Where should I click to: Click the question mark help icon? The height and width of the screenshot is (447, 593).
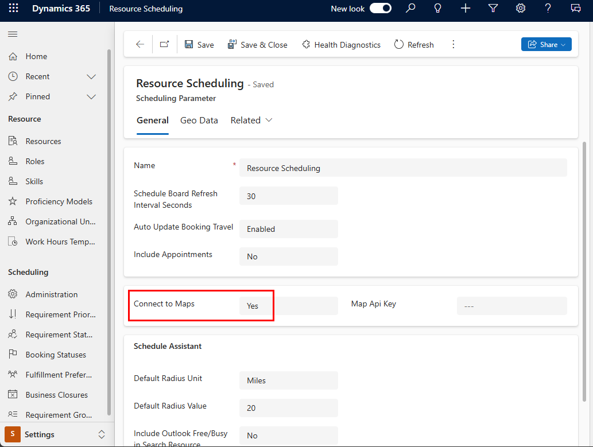[548, 9]
